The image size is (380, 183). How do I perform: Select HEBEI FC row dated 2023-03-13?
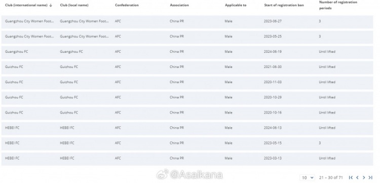pyautogui.click(x=187, y=158)
